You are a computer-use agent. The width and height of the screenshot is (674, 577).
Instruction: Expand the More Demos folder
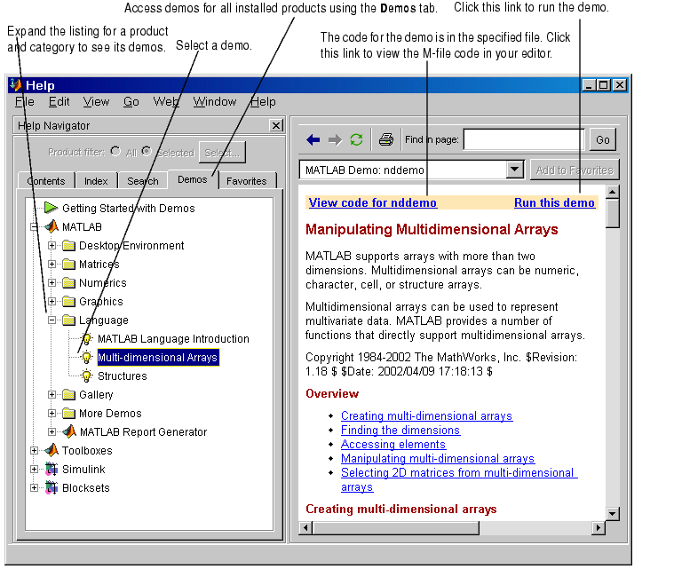tap(52, 414)
